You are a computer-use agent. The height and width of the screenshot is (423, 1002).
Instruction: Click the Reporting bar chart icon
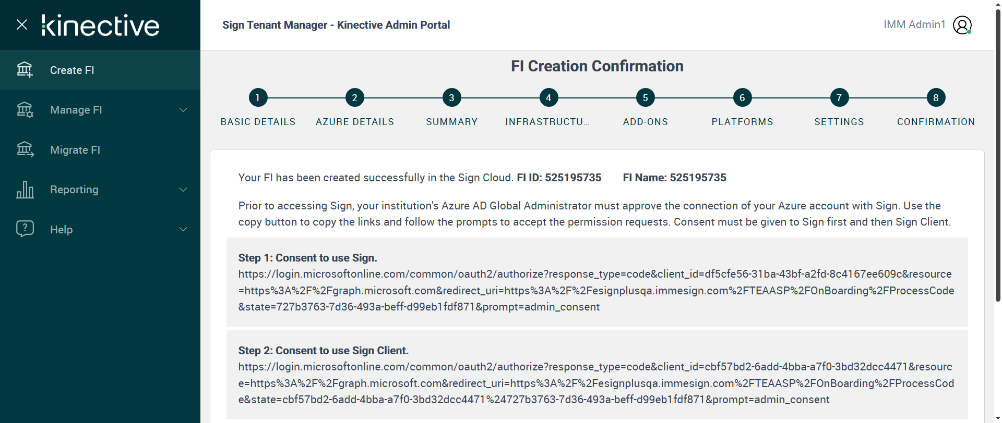point(25,190)
